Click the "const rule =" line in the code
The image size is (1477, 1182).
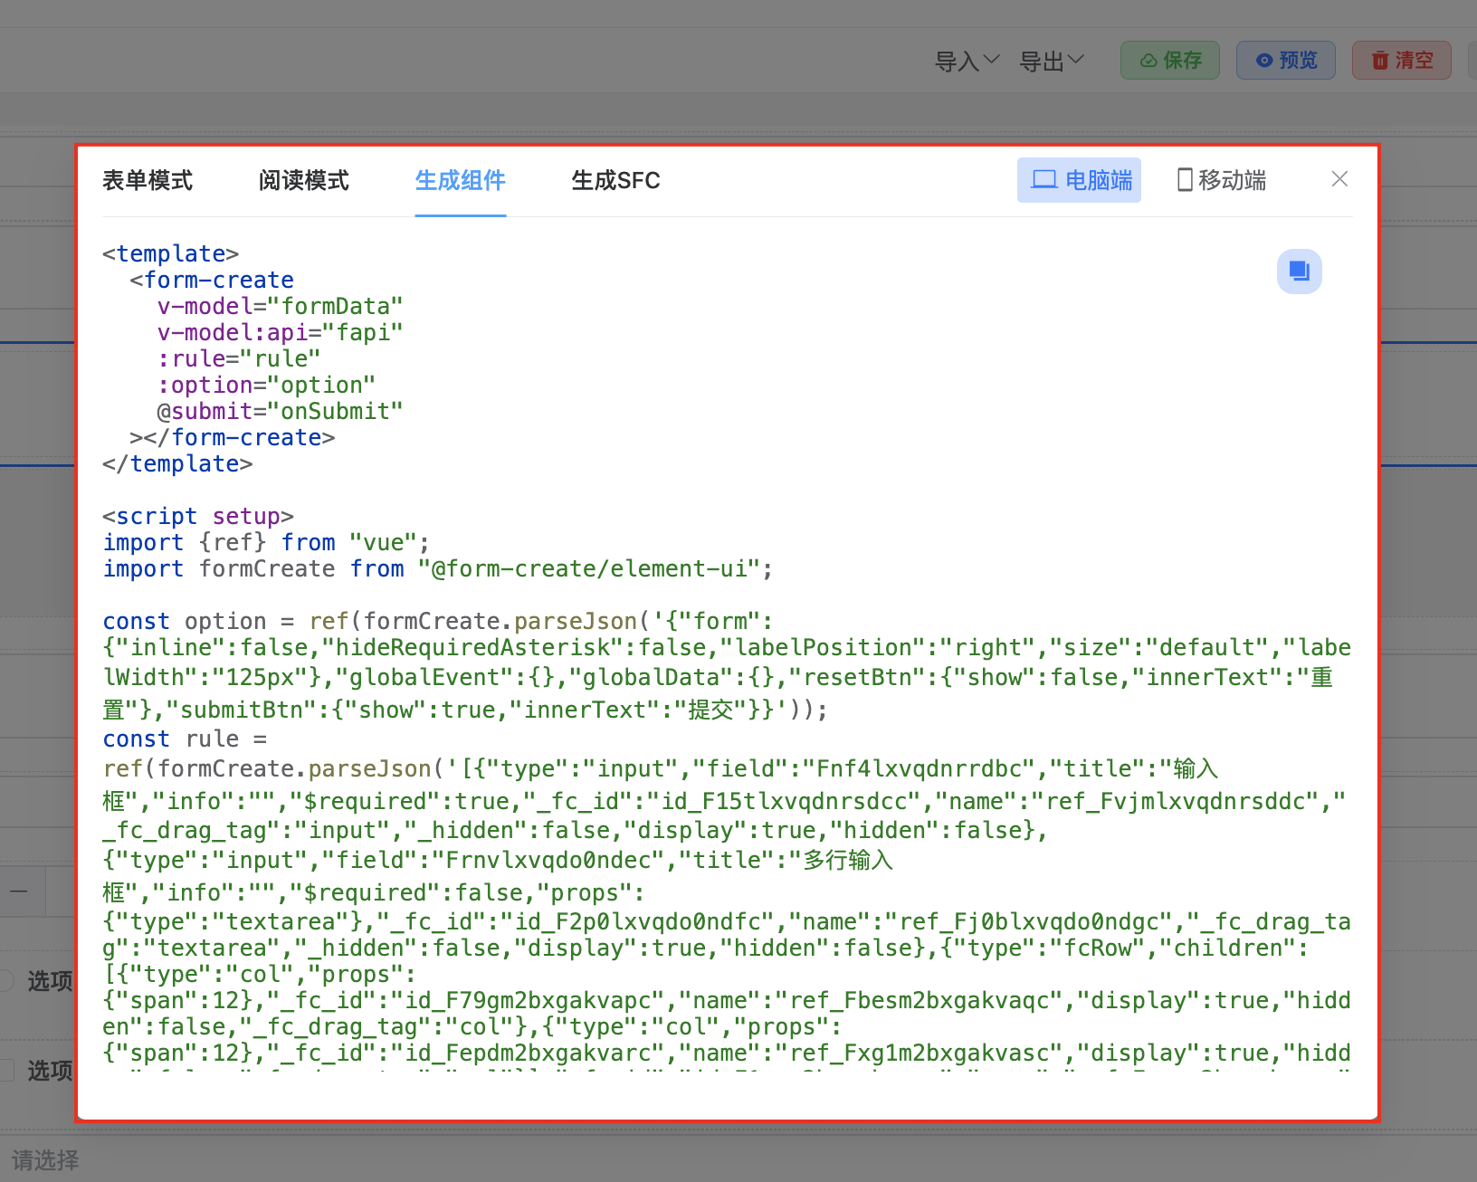(185, 739)
